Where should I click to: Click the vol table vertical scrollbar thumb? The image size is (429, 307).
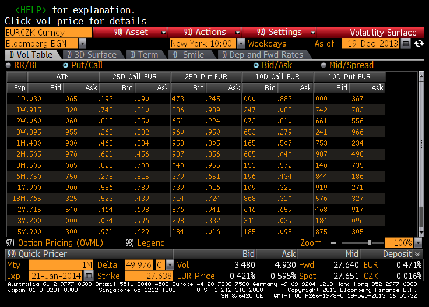(x=421, y=143)
